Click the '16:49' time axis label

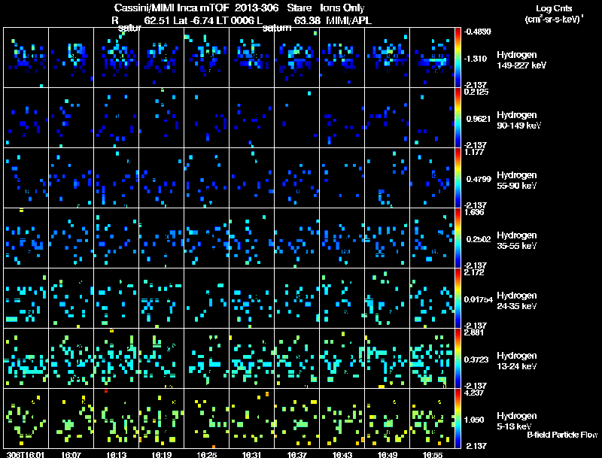point(388,455)
